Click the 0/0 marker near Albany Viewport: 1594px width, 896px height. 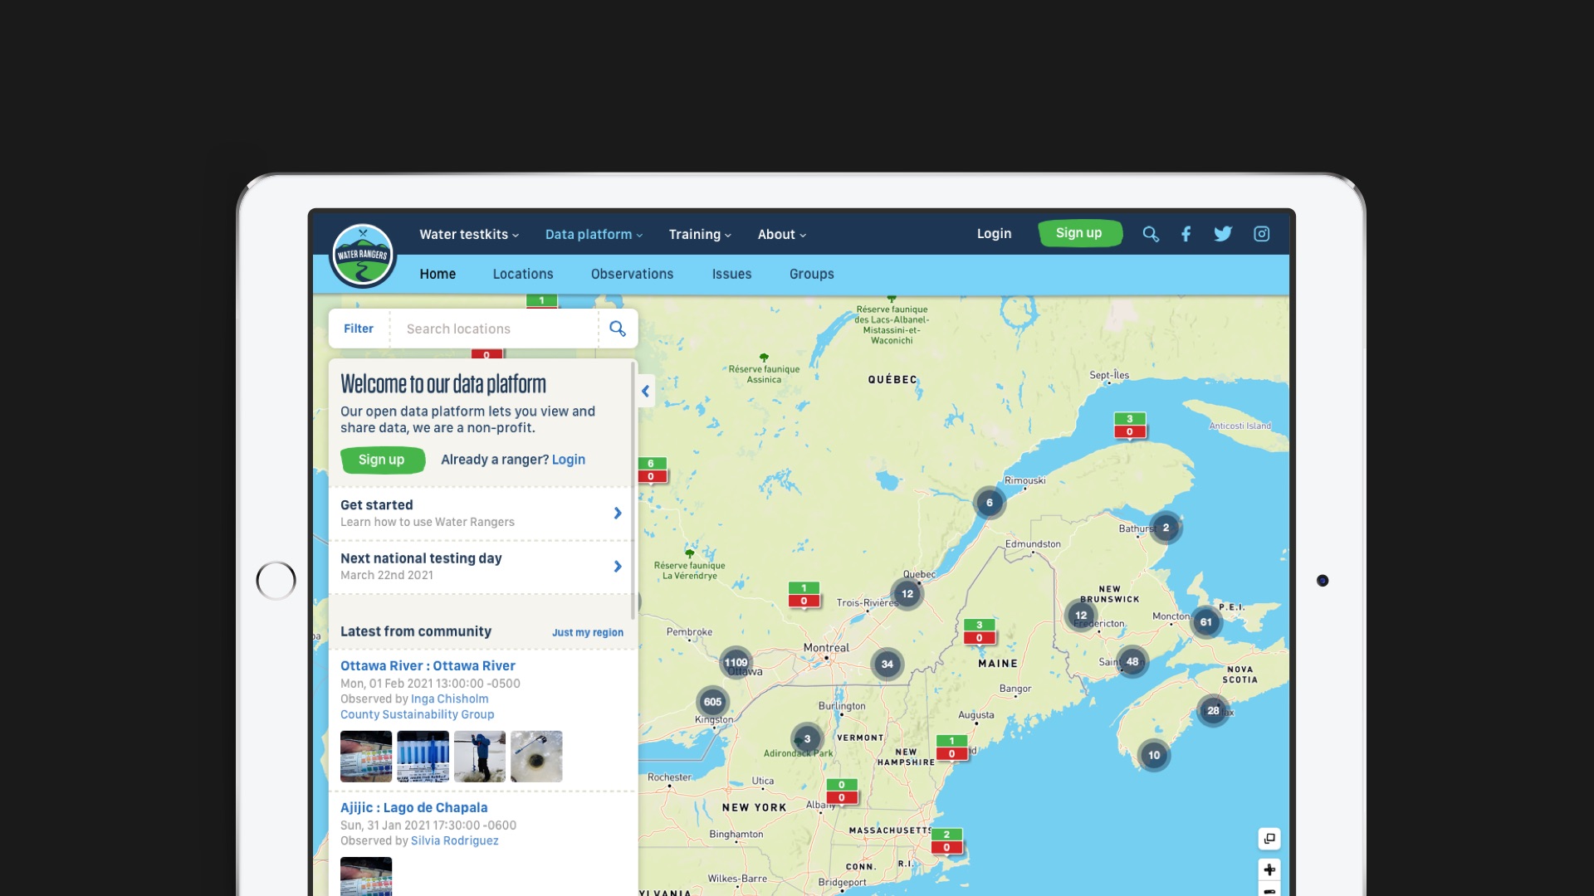842,791
